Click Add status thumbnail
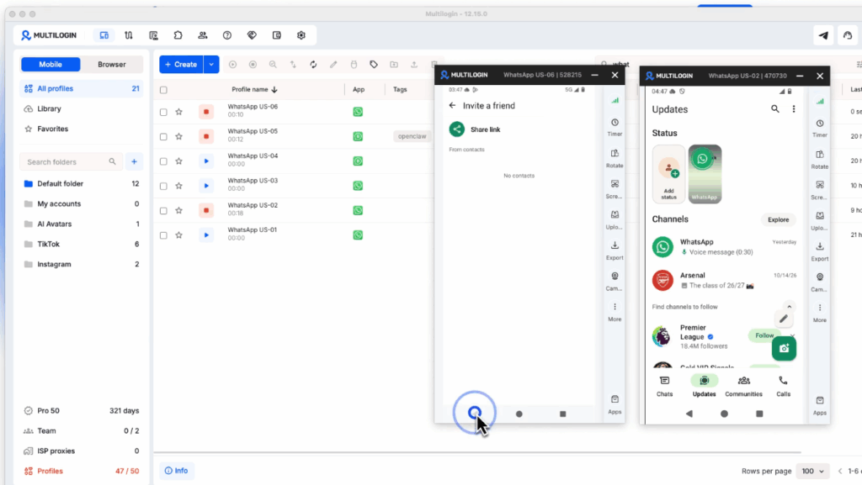The image size is (862, 485). pyautogui.click(x=668, y=174)
